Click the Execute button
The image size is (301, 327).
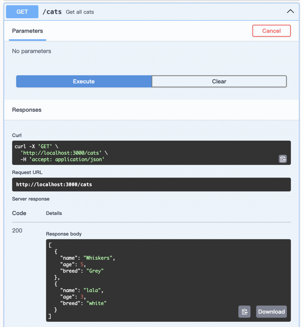click(84, 82)
